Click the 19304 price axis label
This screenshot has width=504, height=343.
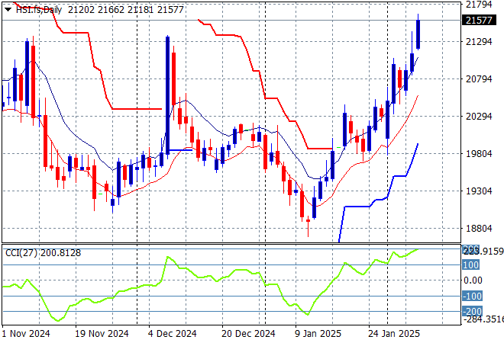tap(479, 191)
